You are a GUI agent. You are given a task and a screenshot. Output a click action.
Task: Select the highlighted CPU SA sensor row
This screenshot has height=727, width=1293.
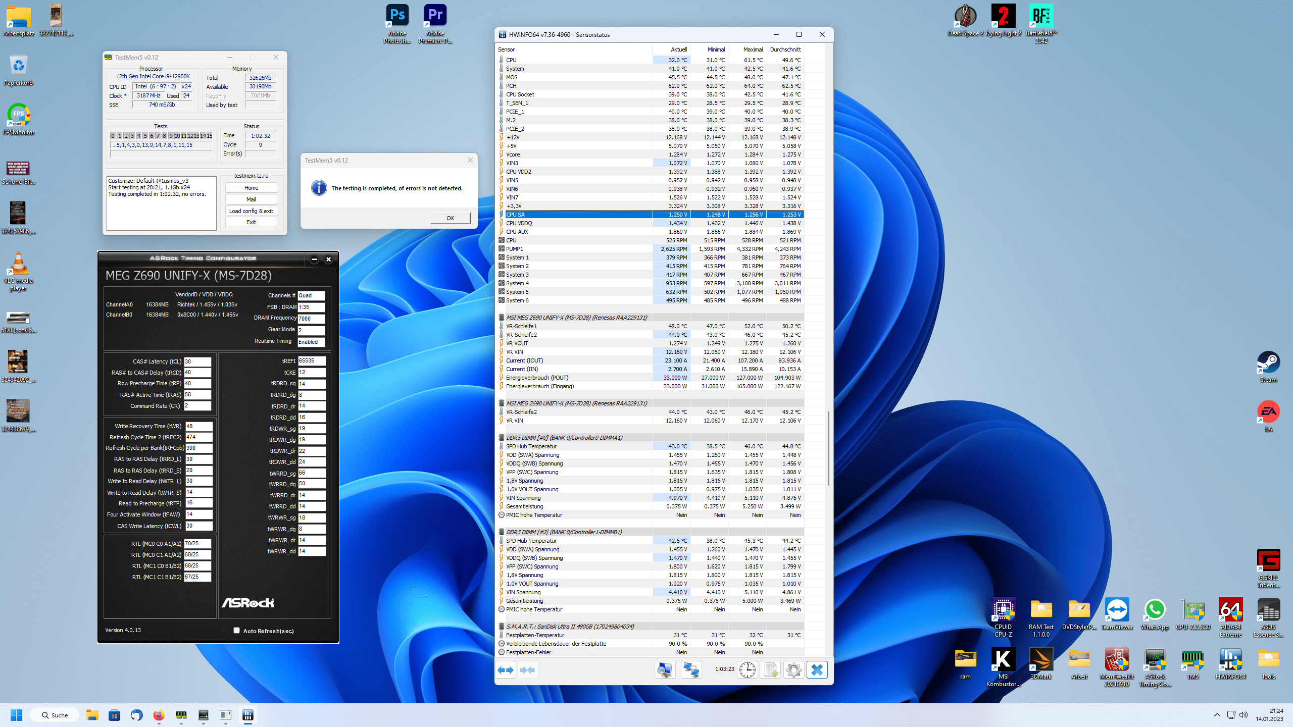tap(650, 215)
